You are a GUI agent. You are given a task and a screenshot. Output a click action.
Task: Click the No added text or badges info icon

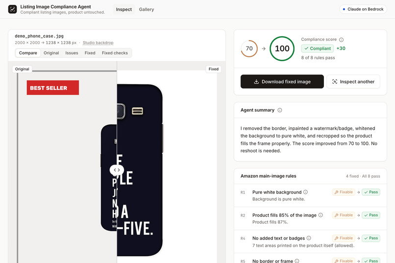[x=309, y=238]
